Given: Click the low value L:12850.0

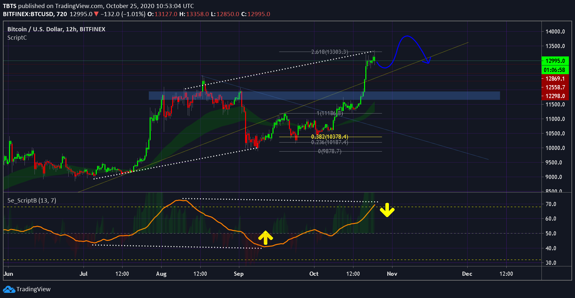Looking at the screenshot, I should click(x=225, y=14).
